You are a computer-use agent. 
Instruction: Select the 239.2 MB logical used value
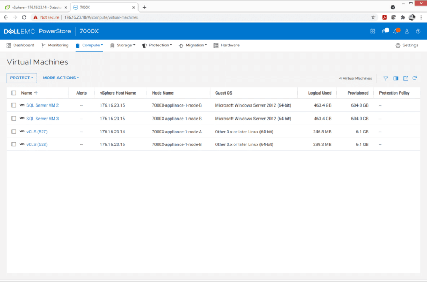[322, 144]
